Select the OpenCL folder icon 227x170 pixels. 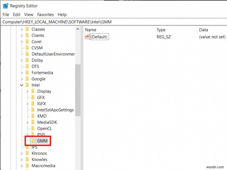tap(33, 129)
